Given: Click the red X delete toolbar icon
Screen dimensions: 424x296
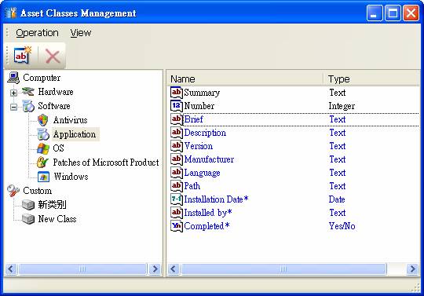Looking at the screenshot, I should [x=53, y=57].
